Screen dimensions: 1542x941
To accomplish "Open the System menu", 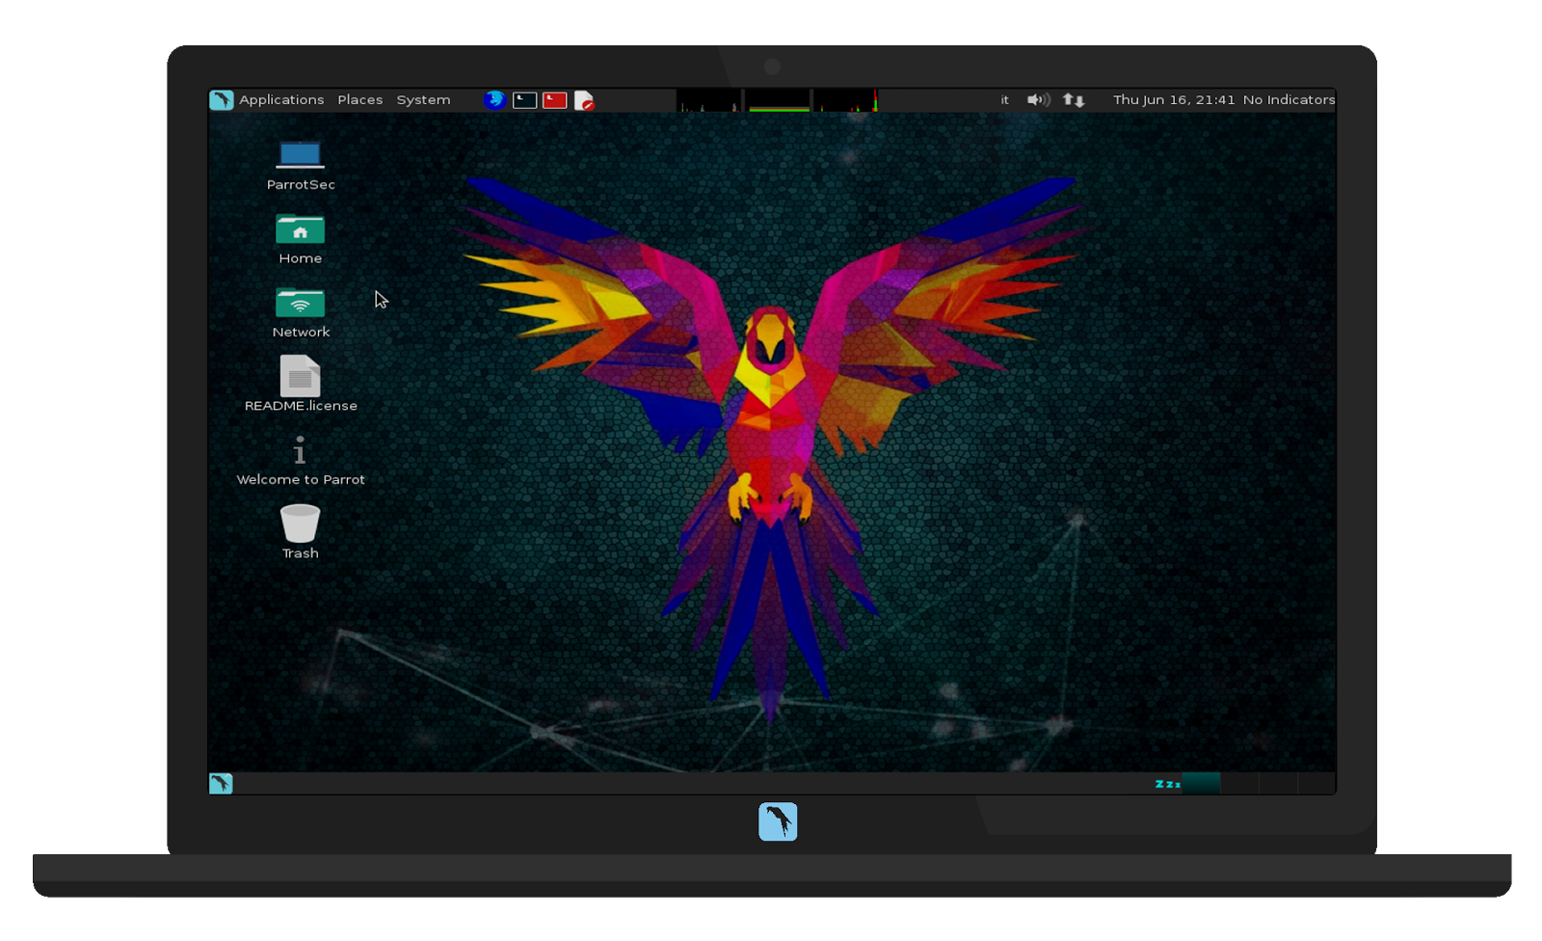I will [423, 99].
